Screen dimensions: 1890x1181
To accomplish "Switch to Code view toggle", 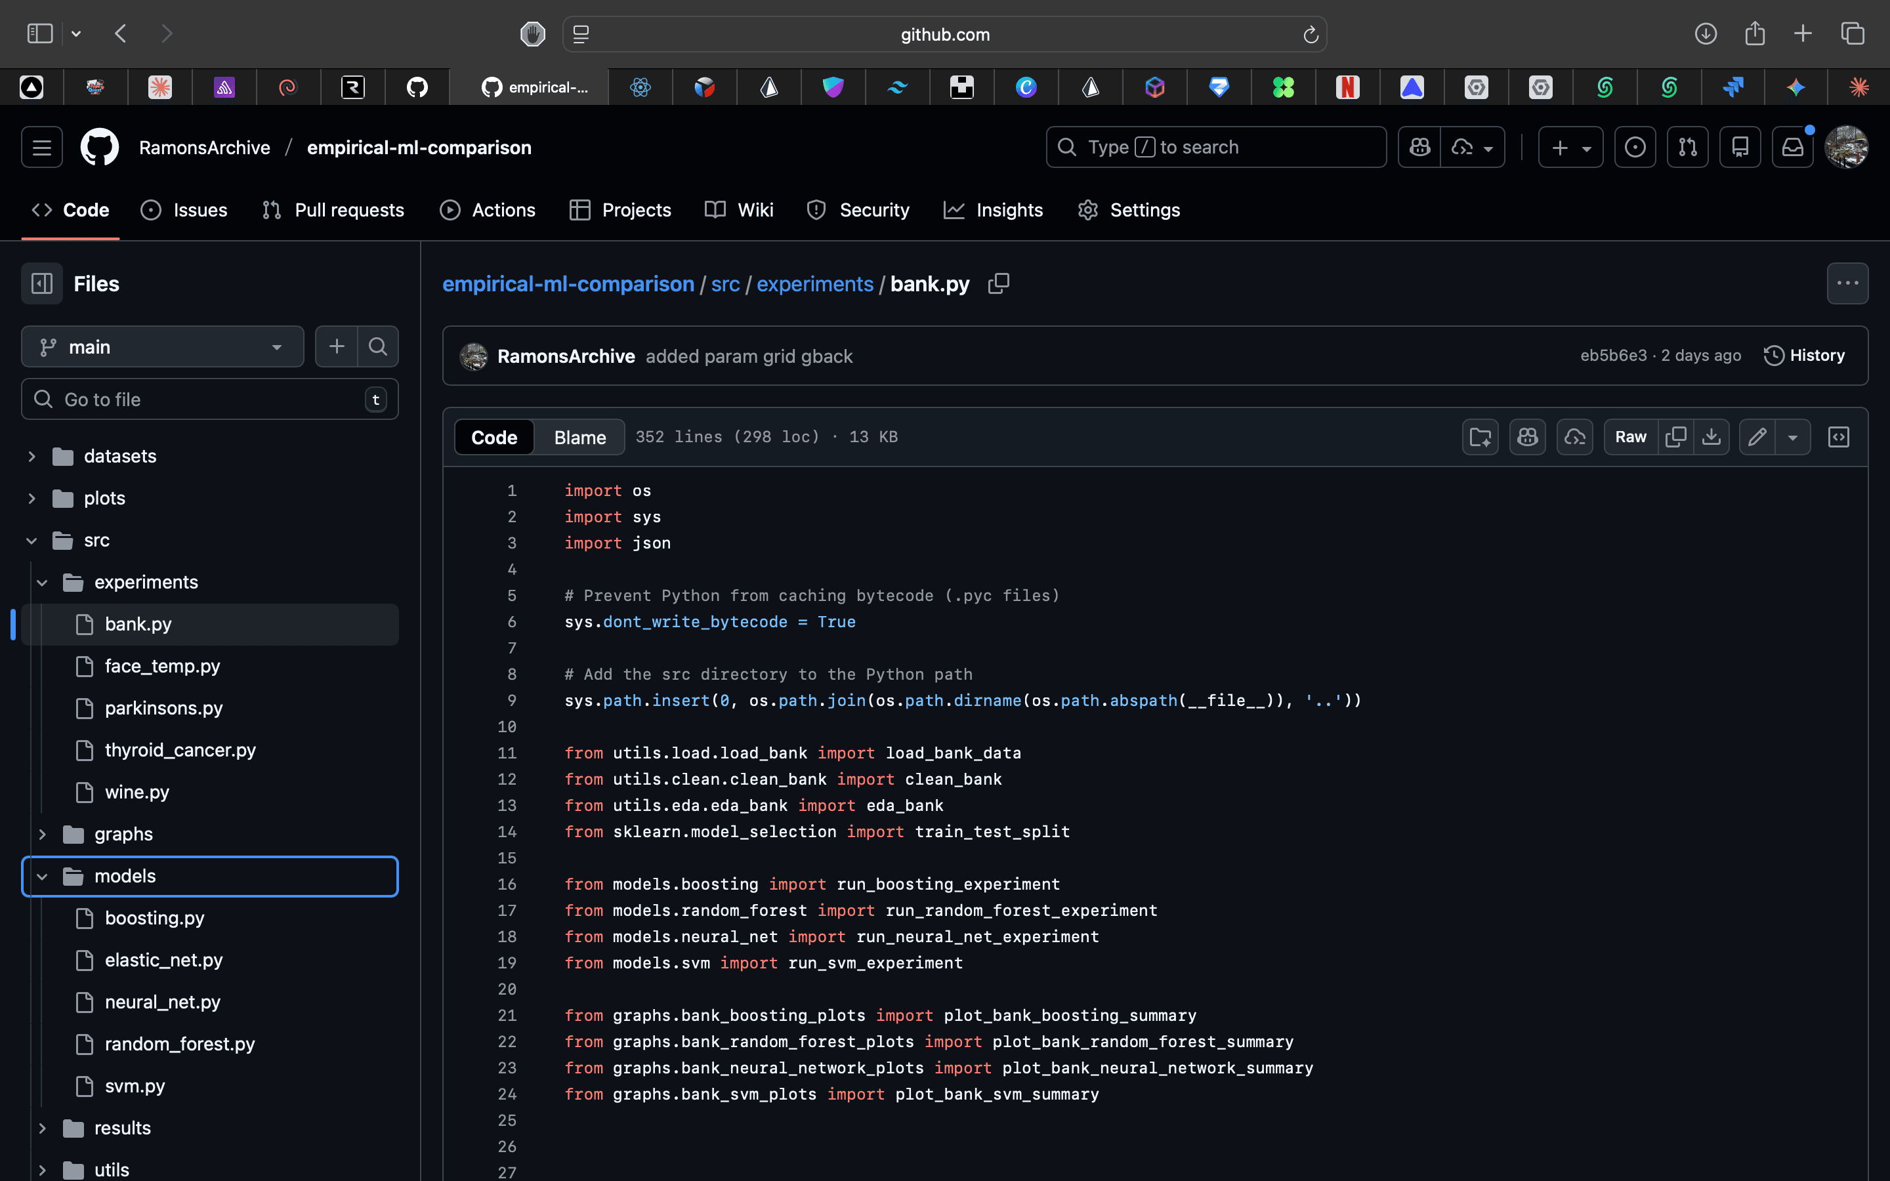I will click(493, 436).
